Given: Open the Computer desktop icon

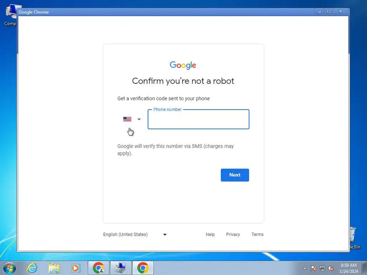Looking at the screenshot, I should (x=10, y=15).
